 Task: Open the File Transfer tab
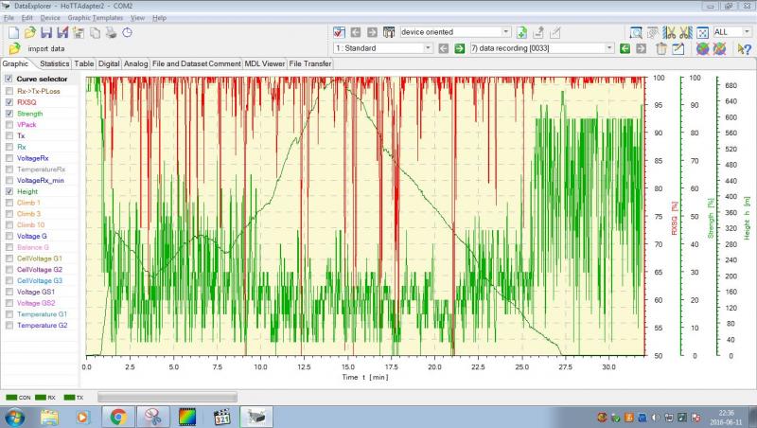310,63
